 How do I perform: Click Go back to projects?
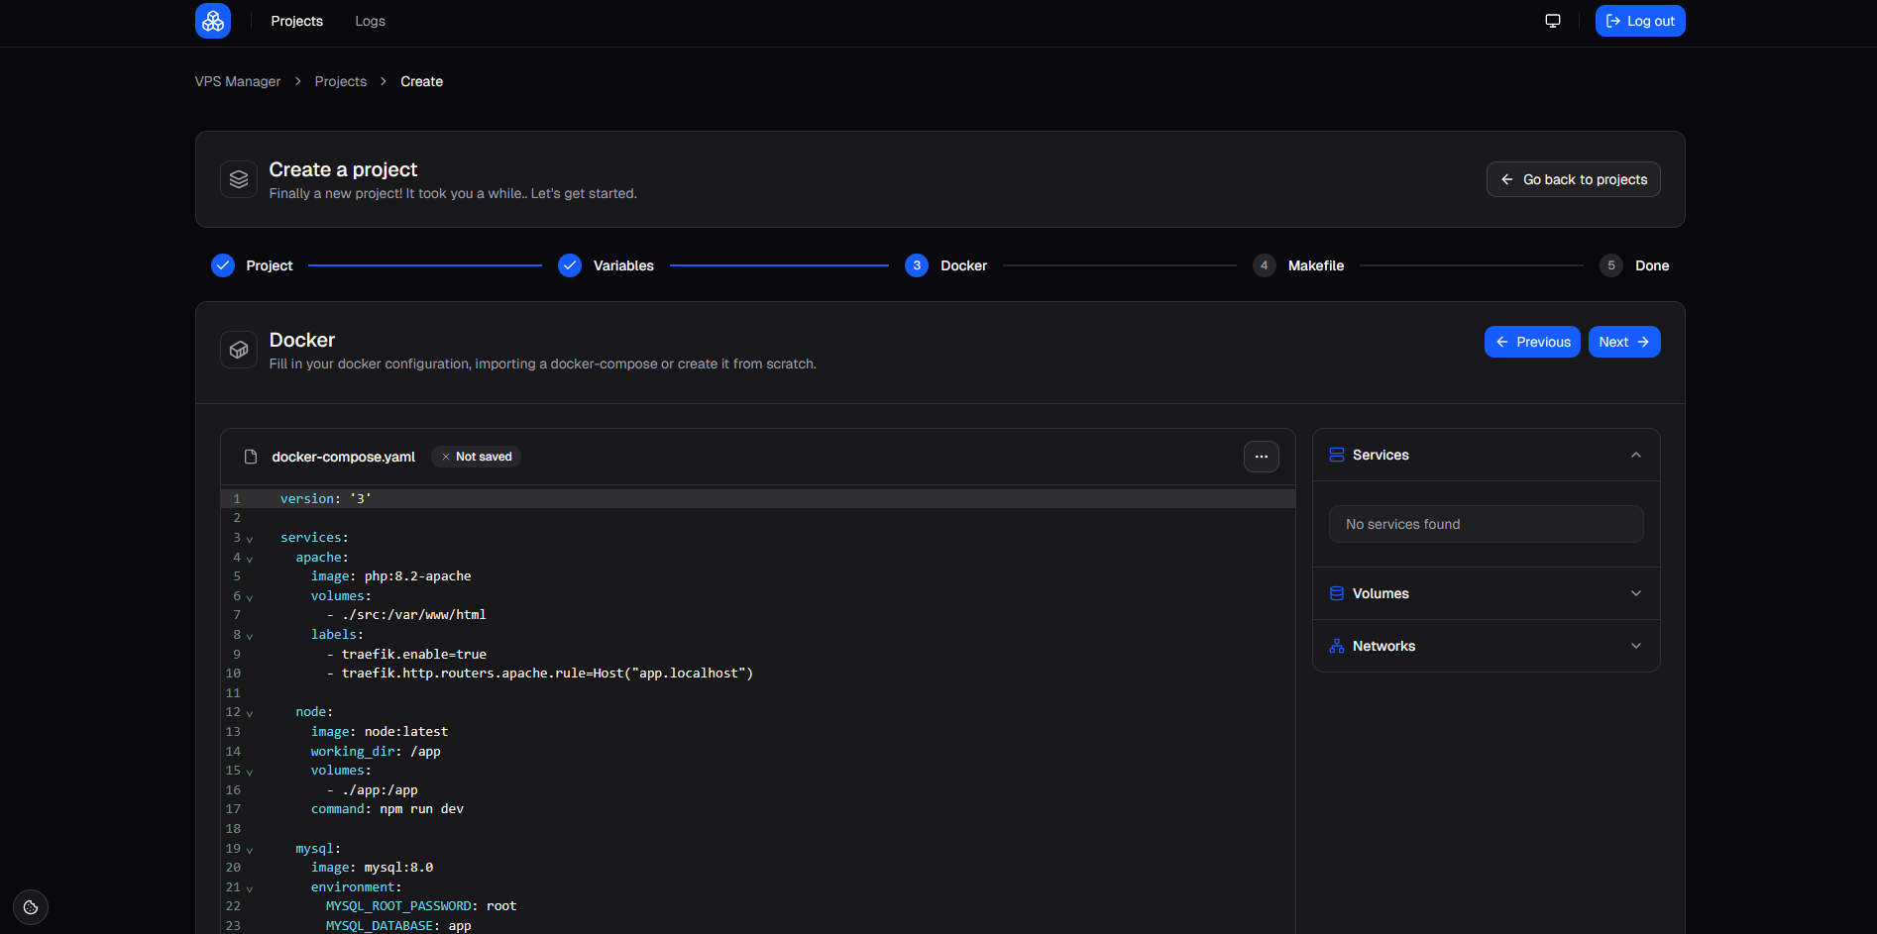click(1573, 179)
